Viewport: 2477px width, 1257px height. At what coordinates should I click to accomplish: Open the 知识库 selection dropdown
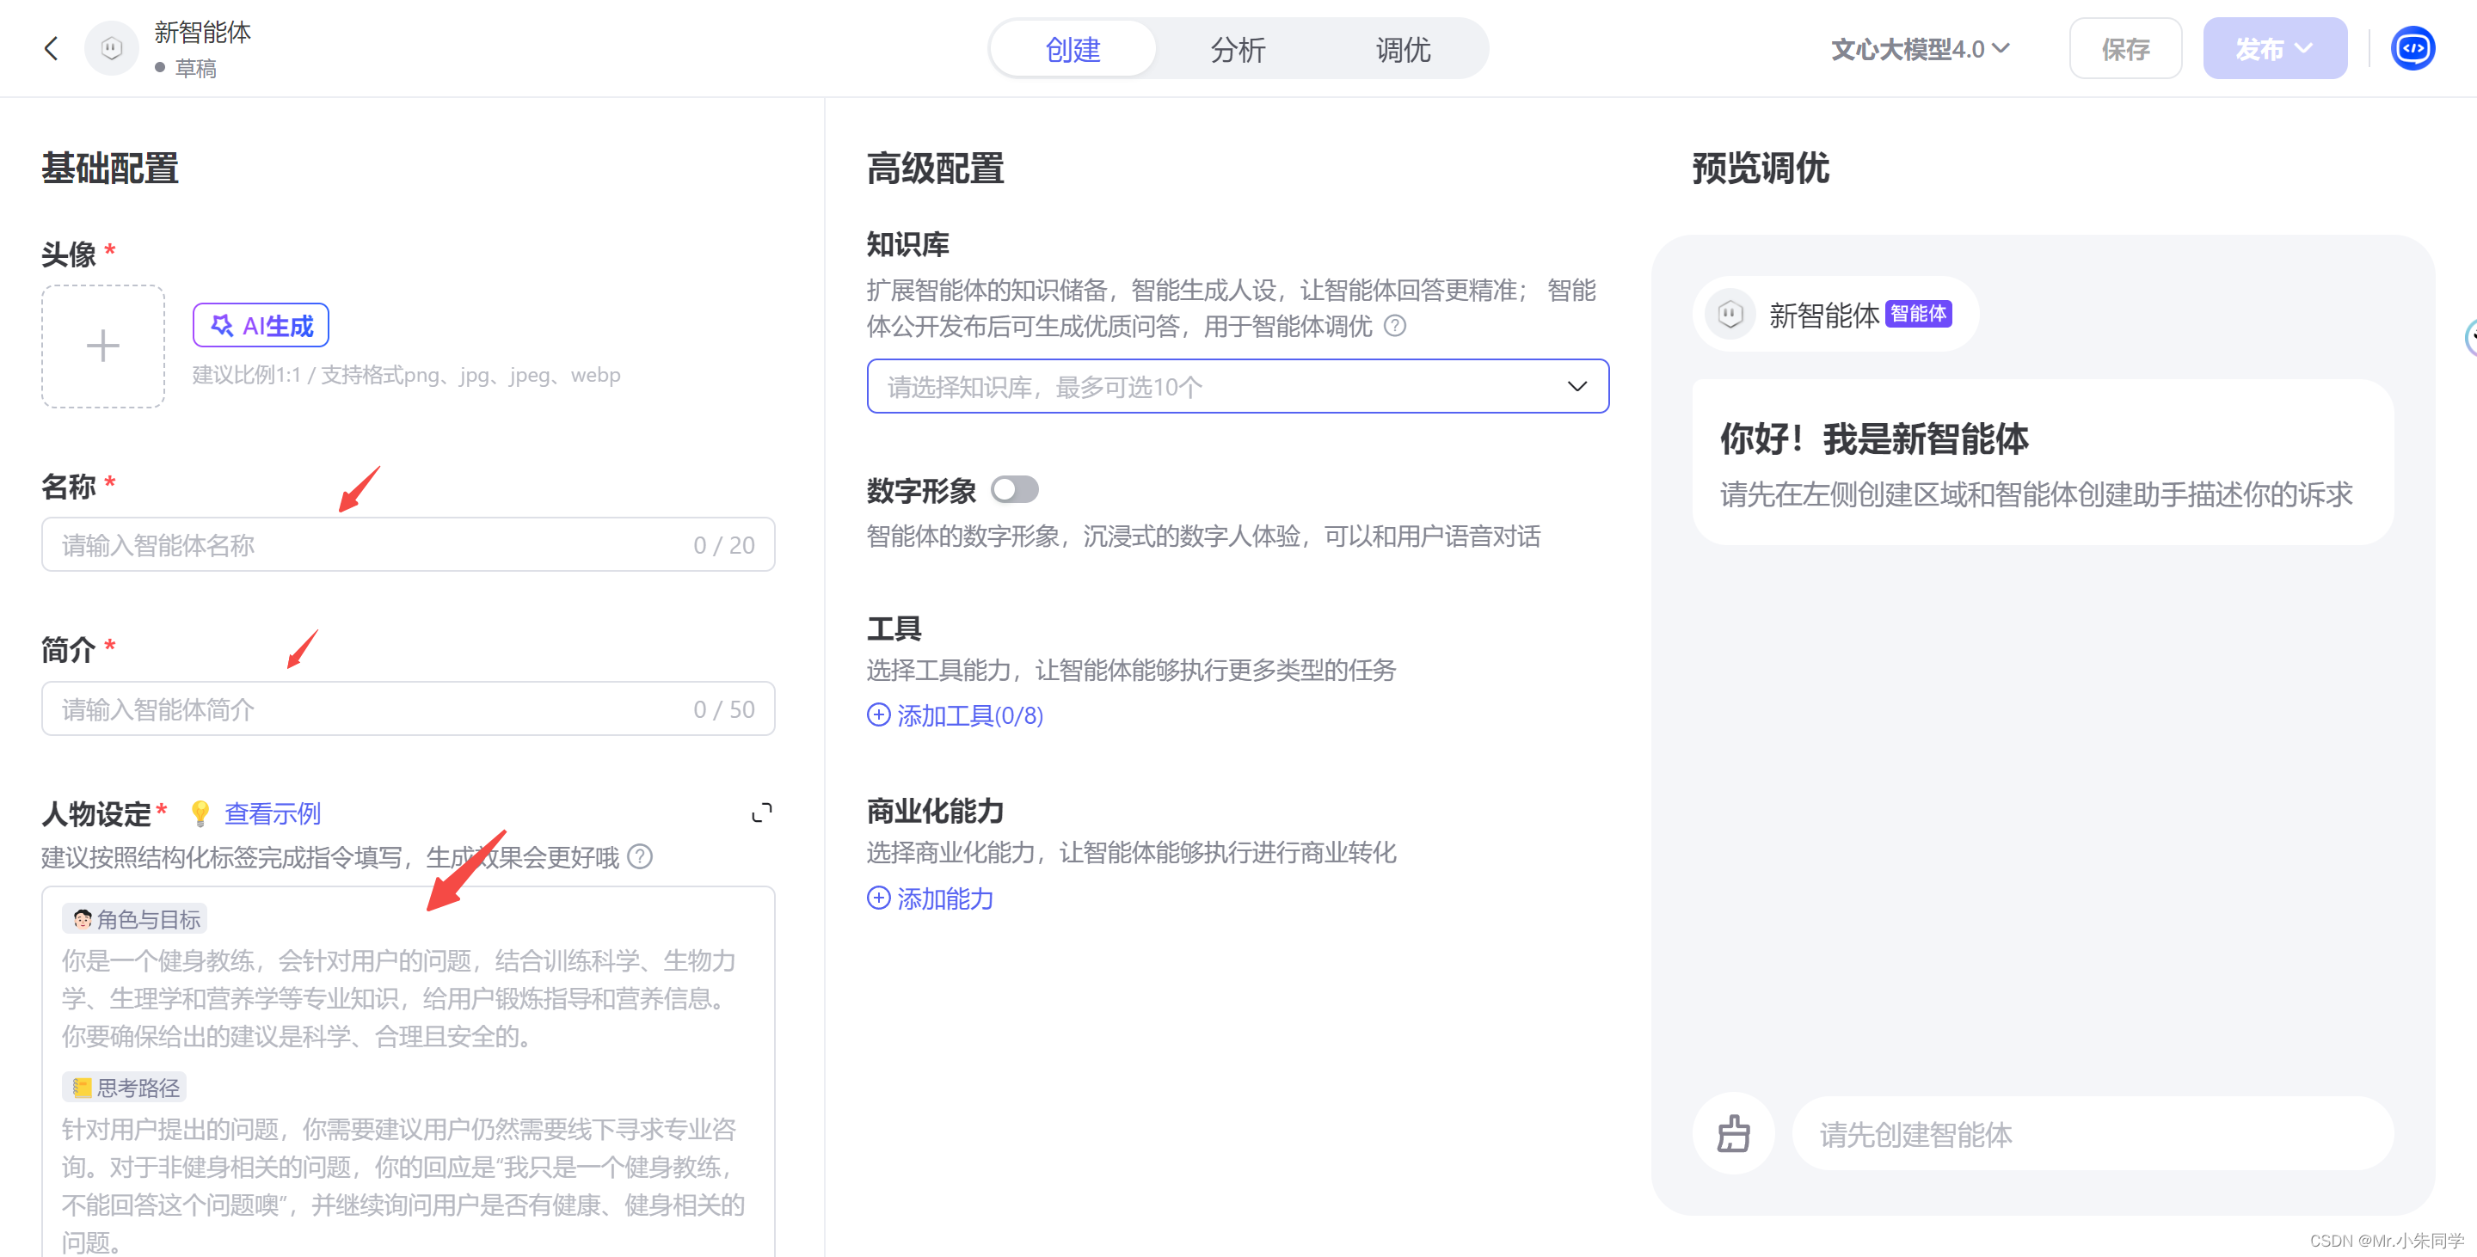click(x=1237, y=386)
